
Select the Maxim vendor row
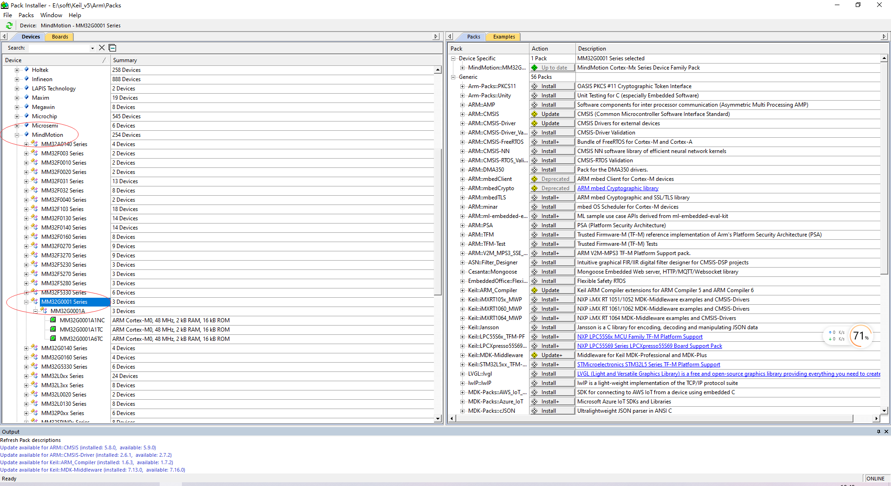pos(40,98)
